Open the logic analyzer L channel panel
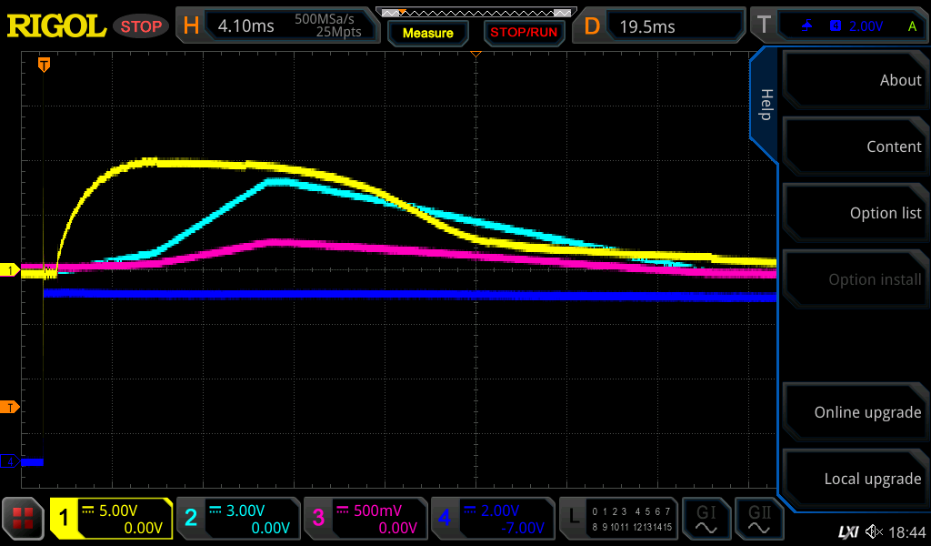Image resolution: width=931 pixels, height=546 pixels. [618, 519]
